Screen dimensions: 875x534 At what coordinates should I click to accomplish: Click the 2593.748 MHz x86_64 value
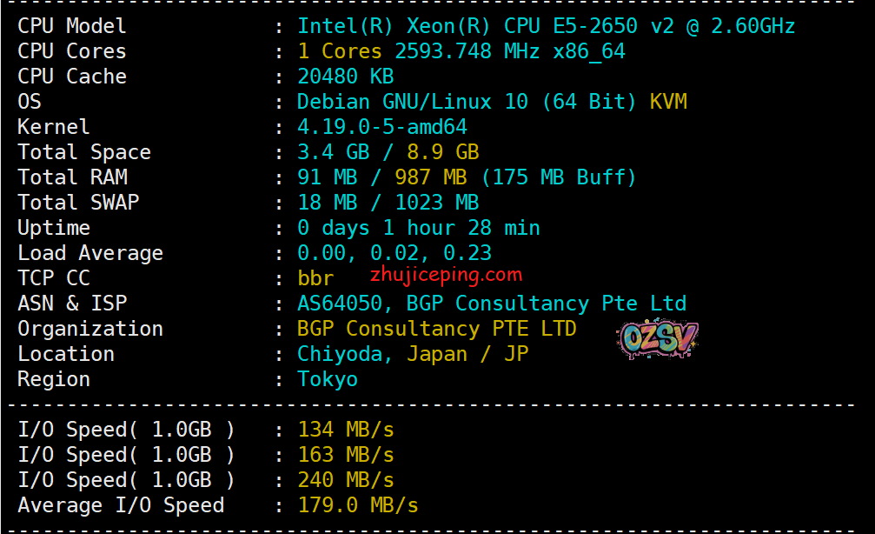pyautogui.click(x=510, y=51)
